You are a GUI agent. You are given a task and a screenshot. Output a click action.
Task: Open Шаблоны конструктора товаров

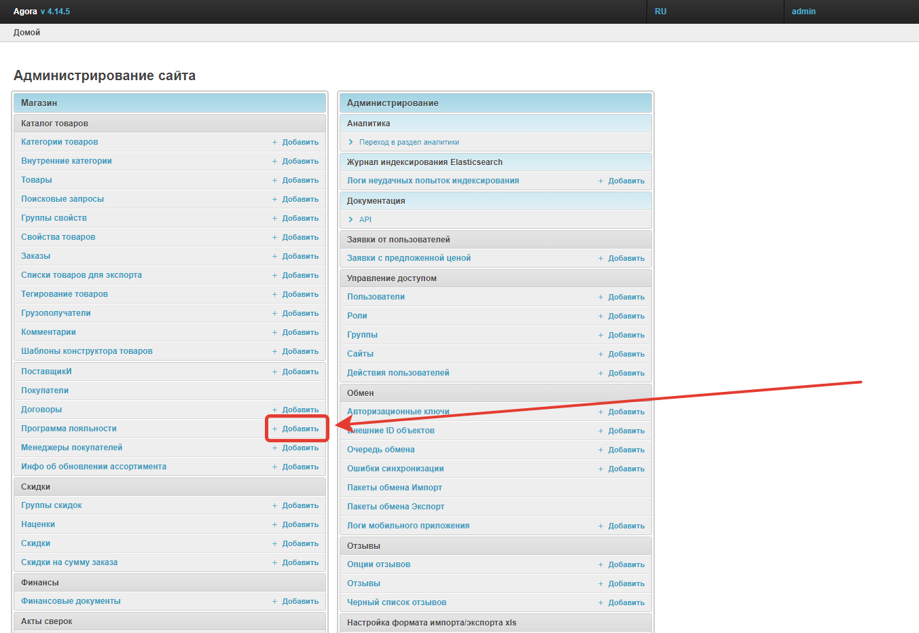click(87, 351)
